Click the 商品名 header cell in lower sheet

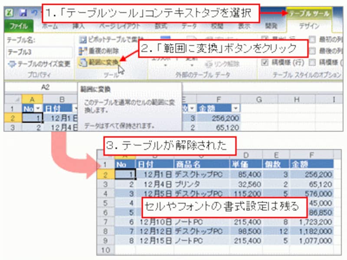(201, 164)
